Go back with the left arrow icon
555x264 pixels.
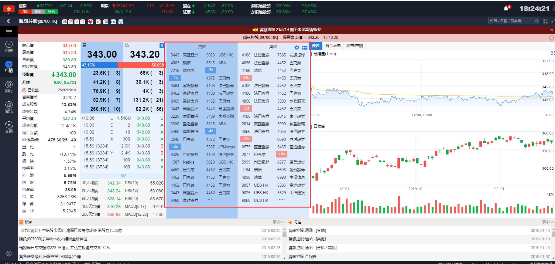pos(9,21)
